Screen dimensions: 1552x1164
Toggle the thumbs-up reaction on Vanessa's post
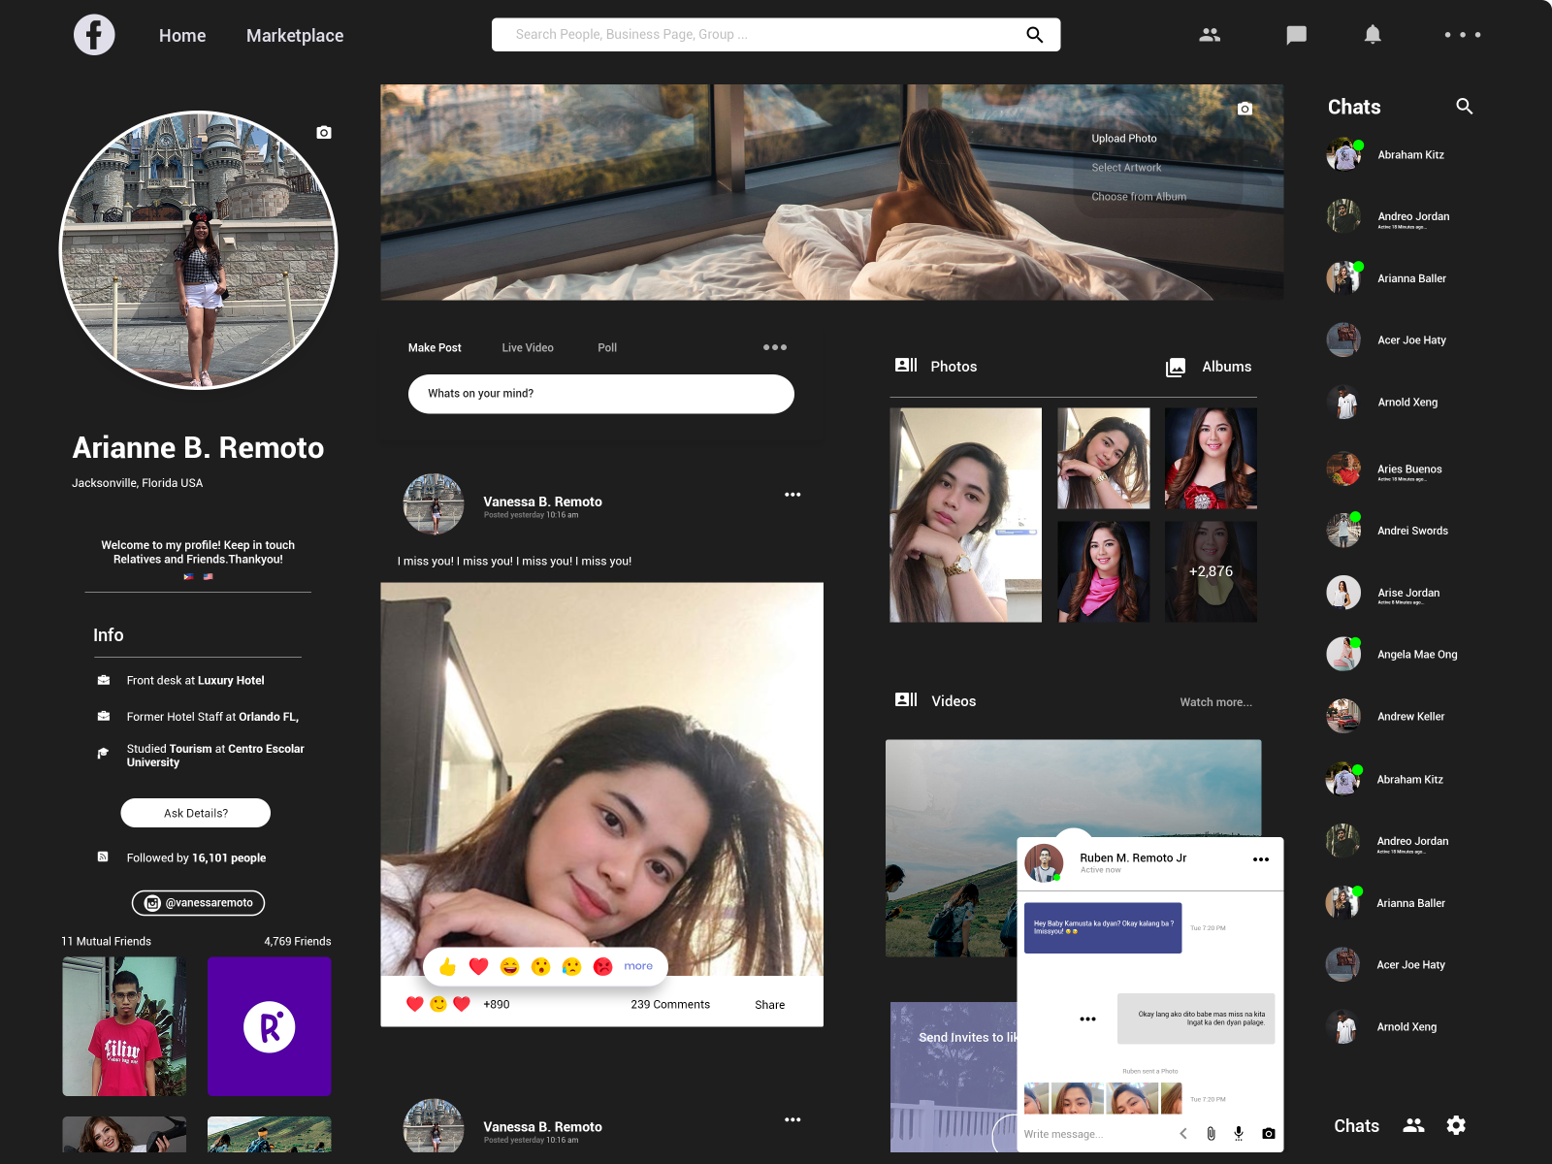[x=447, y=965]
